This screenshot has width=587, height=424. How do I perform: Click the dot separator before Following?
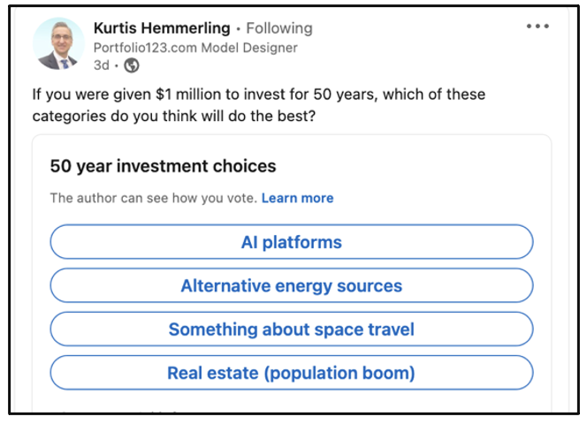(238, 29)
